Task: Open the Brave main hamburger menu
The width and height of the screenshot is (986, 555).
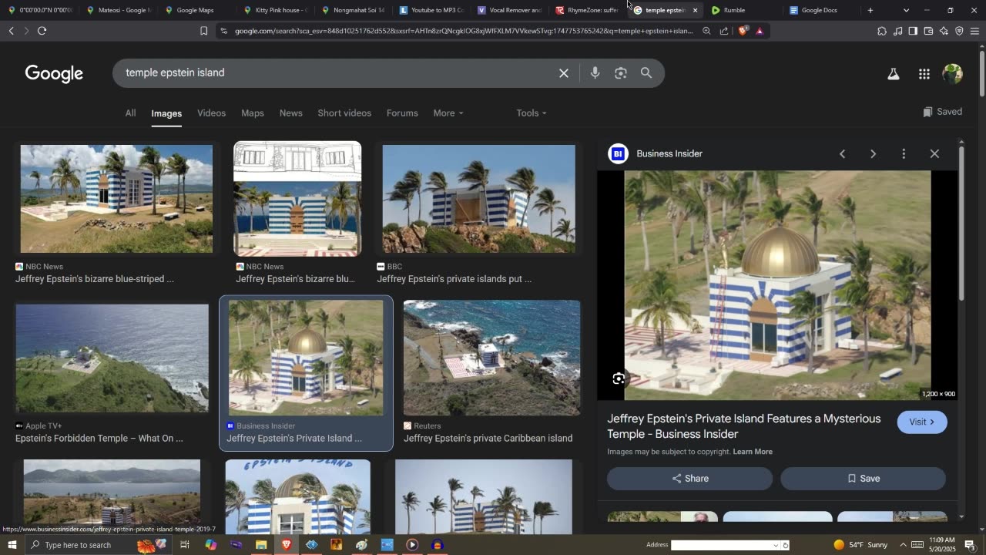Action: (974, 31)
